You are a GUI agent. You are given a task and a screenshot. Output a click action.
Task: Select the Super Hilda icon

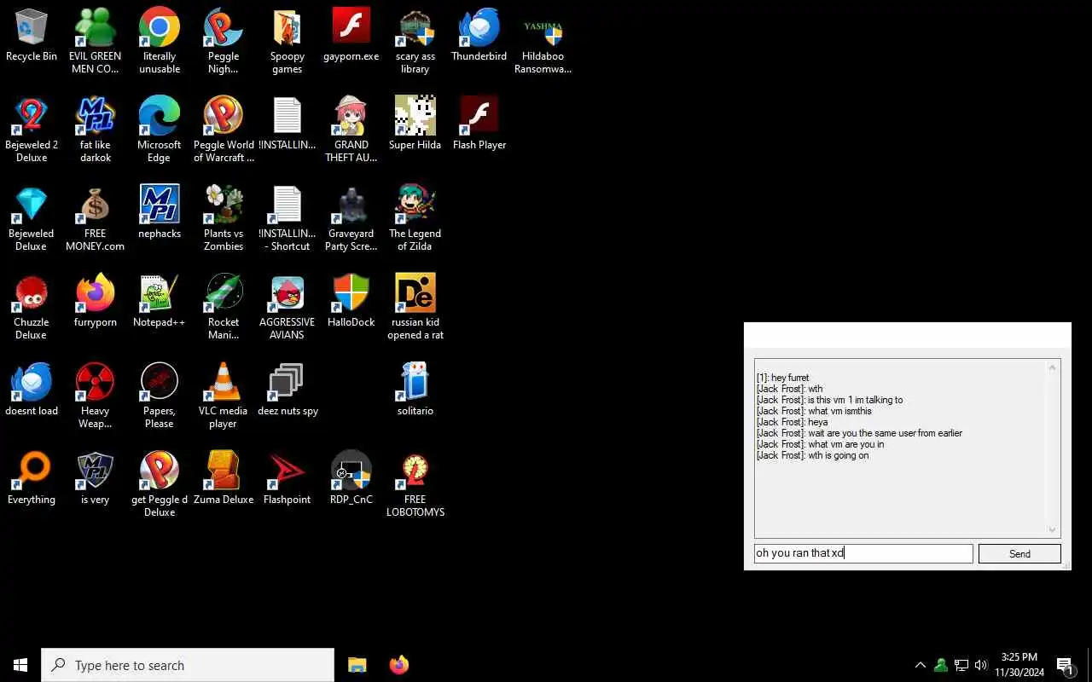pos(415,116)
